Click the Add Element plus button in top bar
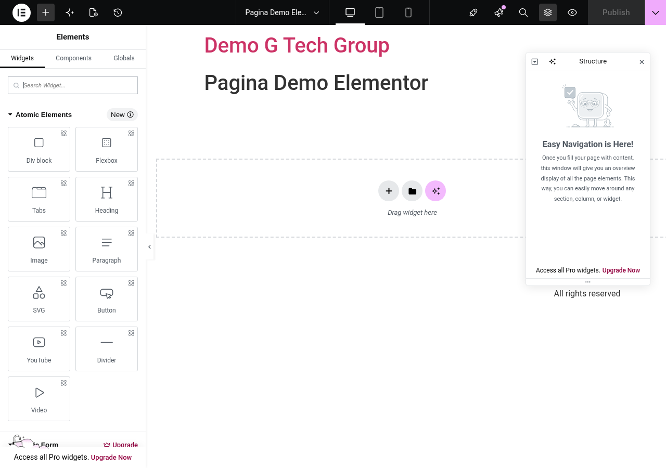The width and height of the screenshot is (666, 468). pos(46,12)
